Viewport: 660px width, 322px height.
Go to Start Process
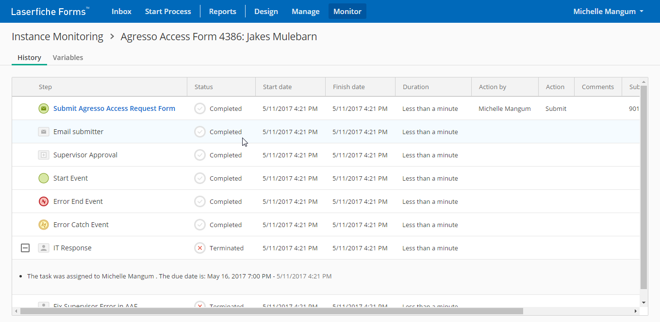click(168, 11)
